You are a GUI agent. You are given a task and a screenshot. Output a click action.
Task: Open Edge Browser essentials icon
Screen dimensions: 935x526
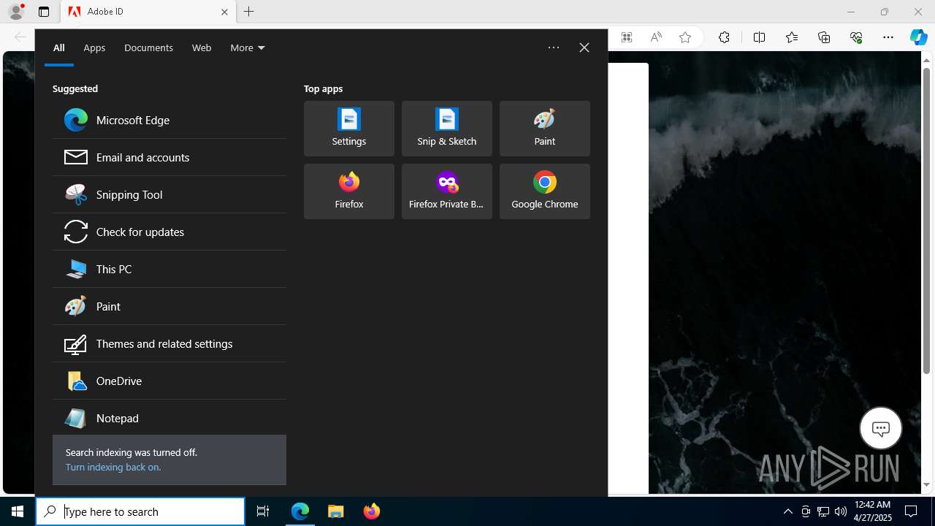pyautogui.click(x=856, y=37)
